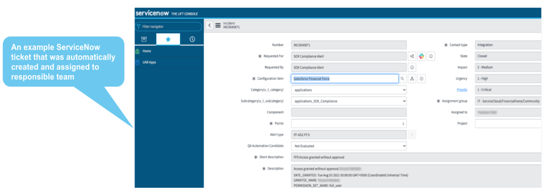Expand the QA Automation Candidate dropdown
Image resolution: width=547 pixels, height=193 pixels.
(x=349, y=146)
